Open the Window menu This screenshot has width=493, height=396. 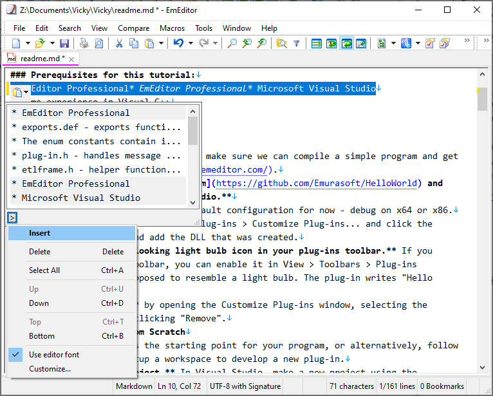pyautogui.click(x=237, y=28)
